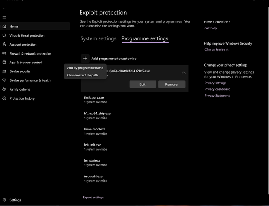Click the App & browser control icon
The height and width of the screenshot is (206, 269).
pyautogui.click(x=4, y=62)
